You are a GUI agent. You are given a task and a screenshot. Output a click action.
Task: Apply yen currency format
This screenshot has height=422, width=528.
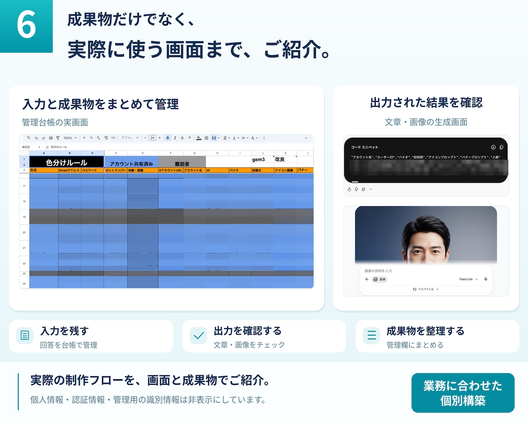point(84,138)
